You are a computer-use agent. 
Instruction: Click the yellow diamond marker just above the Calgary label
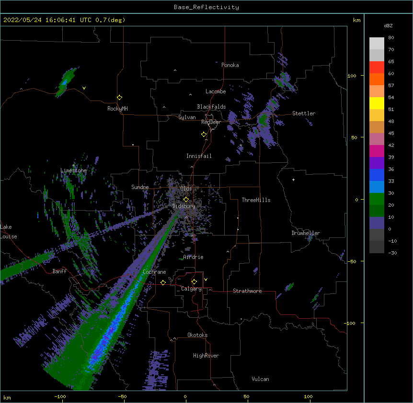click(194, 282)
